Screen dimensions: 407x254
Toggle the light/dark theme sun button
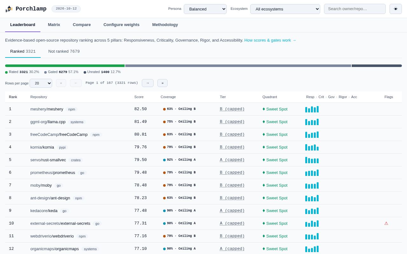(396, 9)
